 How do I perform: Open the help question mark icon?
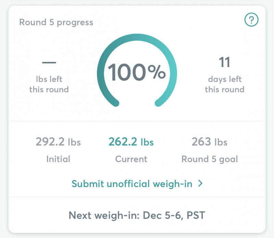(251, 20)
